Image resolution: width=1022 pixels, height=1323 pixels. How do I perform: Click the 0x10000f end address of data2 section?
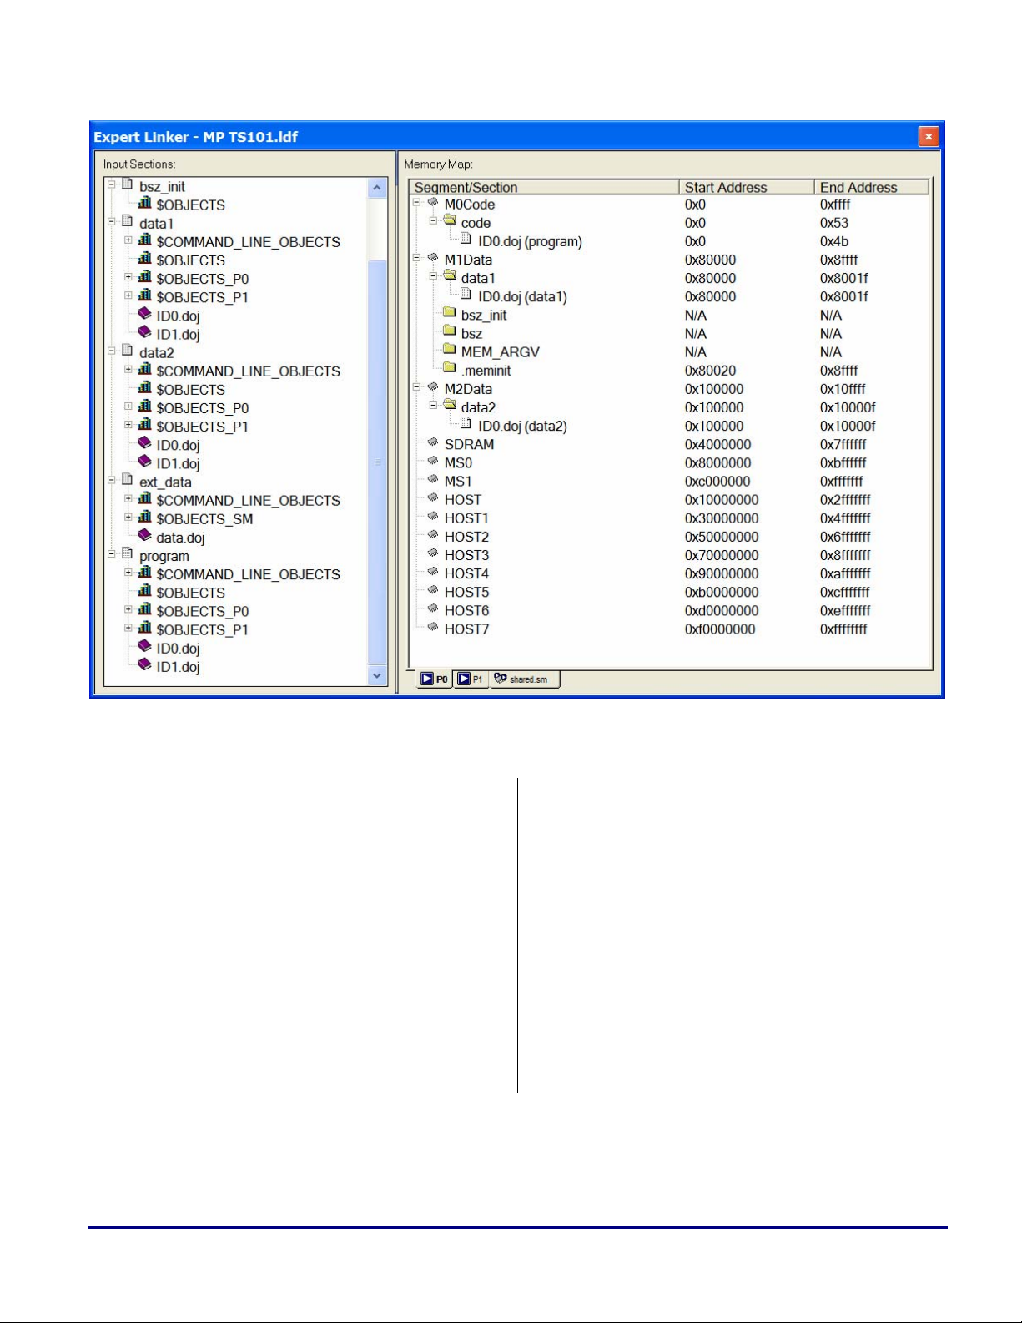(x=848, y=407)
